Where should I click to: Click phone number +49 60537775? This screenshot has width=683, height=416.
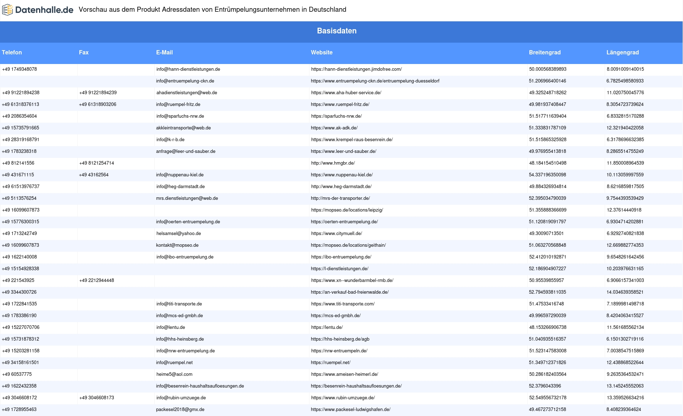[x=17, y=374]
